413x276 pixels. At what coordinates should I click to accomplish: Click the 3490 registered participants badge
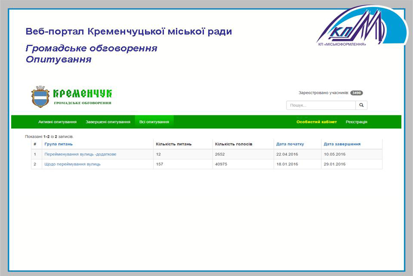[x=356, y=93]
